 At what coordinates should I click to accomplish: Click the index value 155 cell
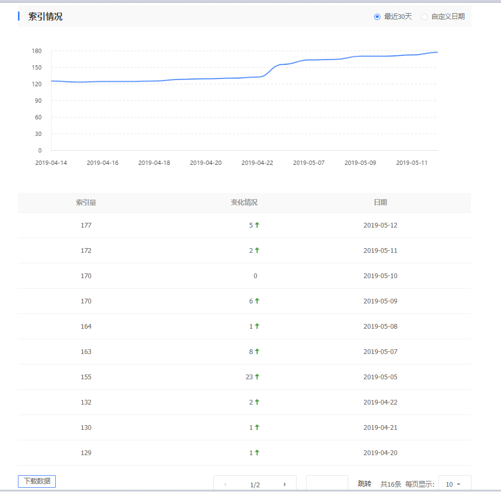86,377
